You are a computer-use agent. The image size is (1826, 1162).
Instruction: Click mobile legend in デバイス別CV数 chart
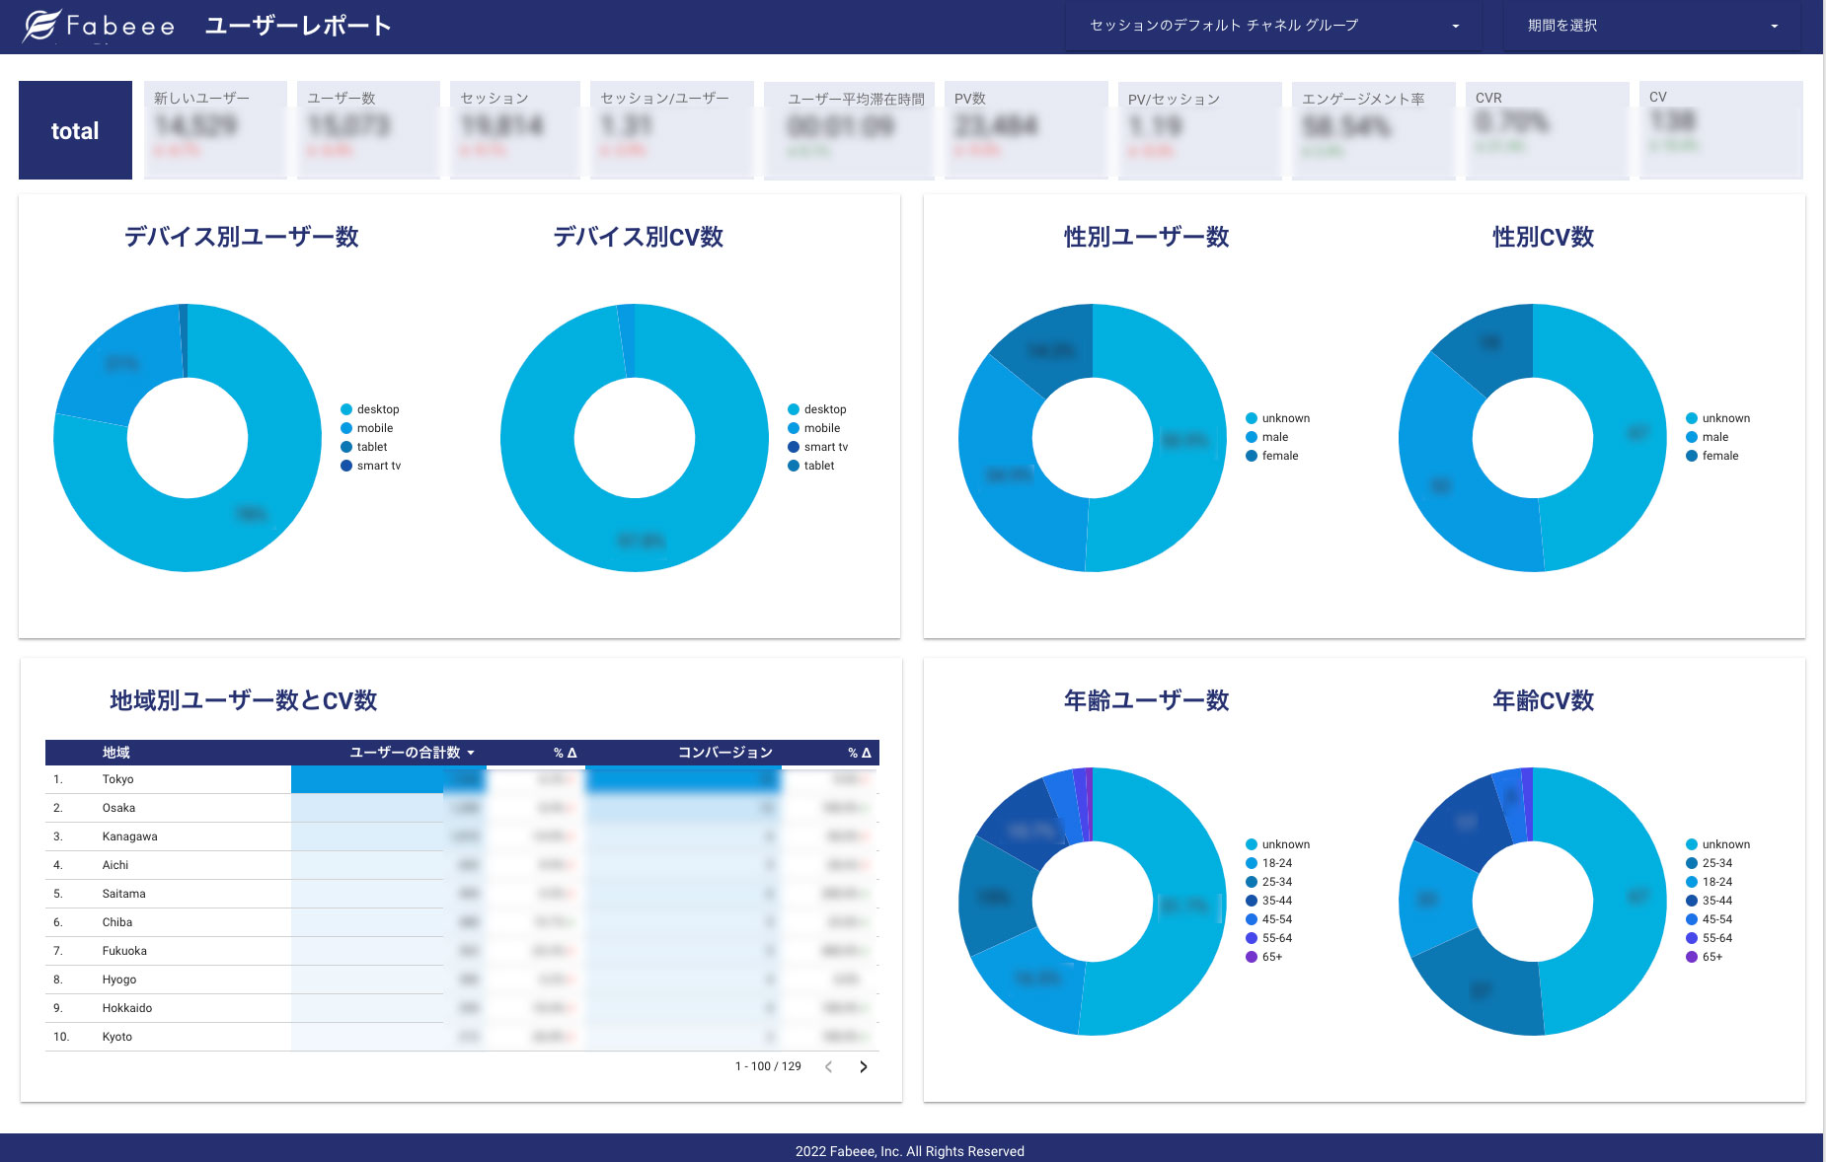tap(814, 428)
